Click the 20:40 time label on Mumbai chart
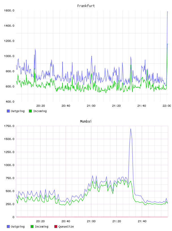The image size is (172, 231). [x=66, y=221]
